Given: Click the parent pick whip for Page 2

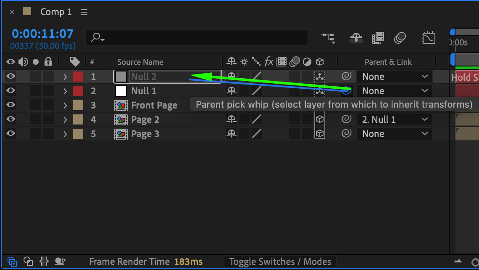Looking at the screenshot, I should (346, 119).
